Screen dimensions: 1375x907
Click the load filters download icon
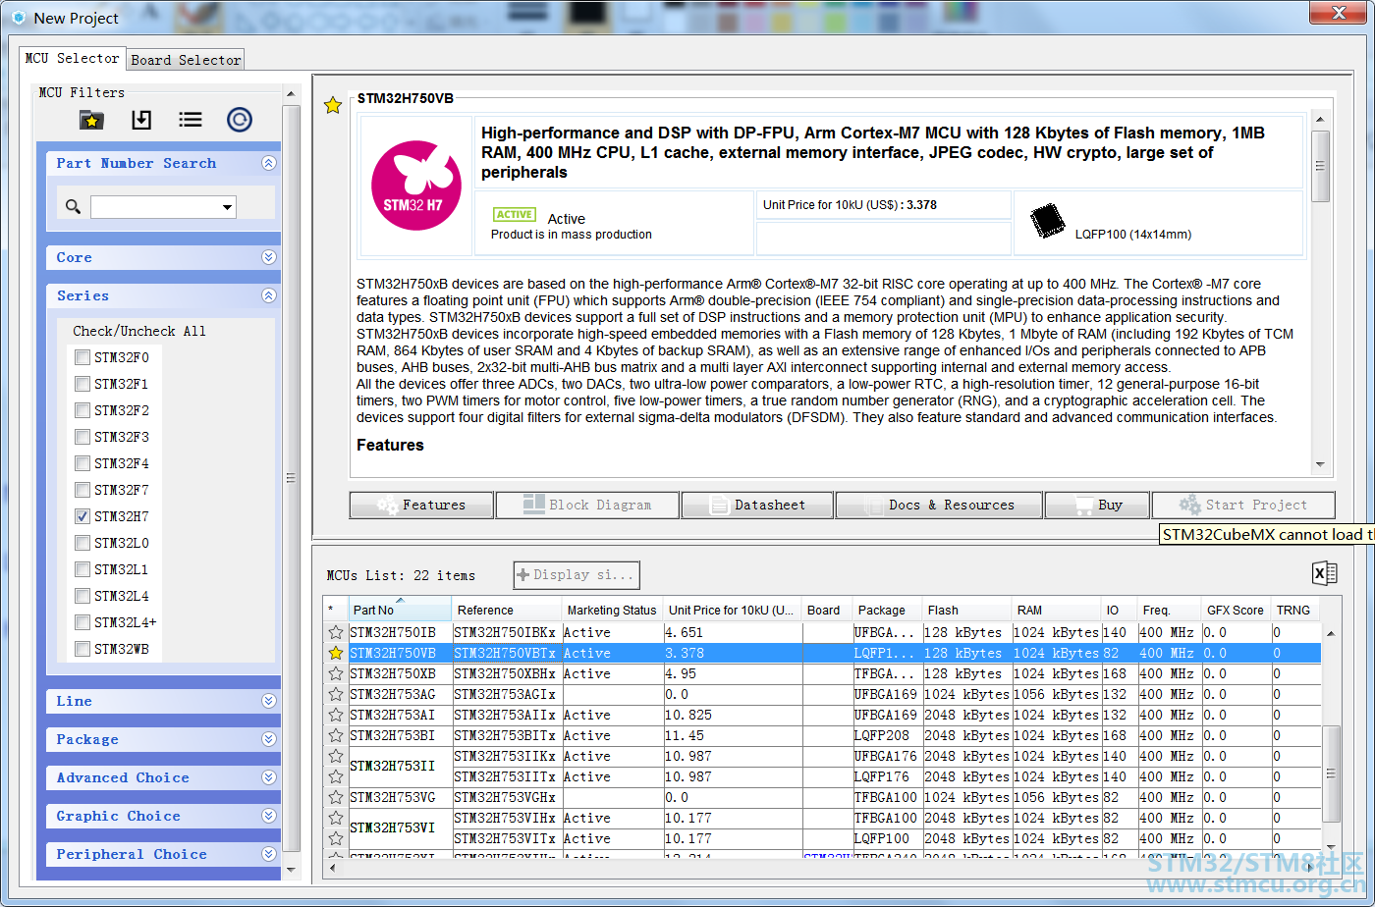(141, 120)
